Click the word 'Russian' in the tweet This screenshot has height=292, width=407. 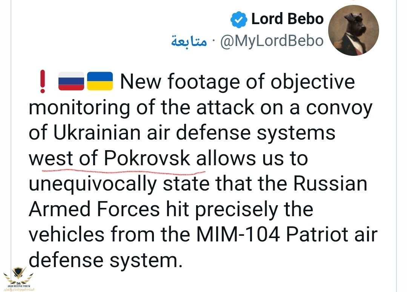[330, 184]
